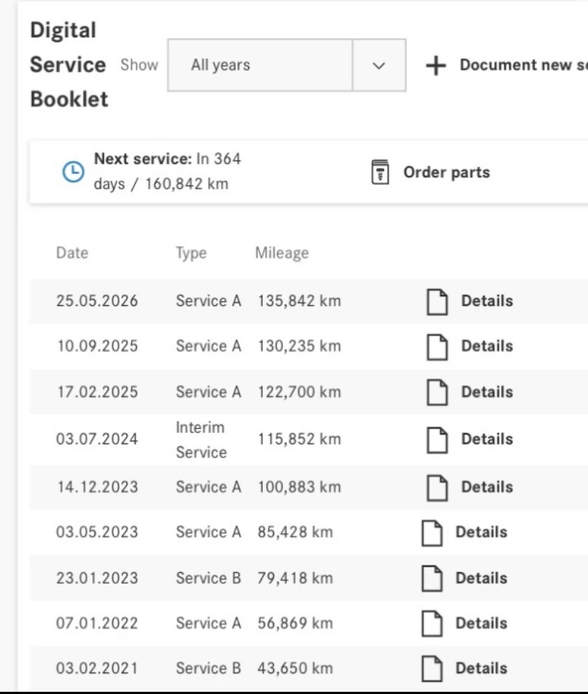Viewport: 588px width, 694px height.
Task: Select the 25.05.2026 date cell
Action: [x=97, y=301]
